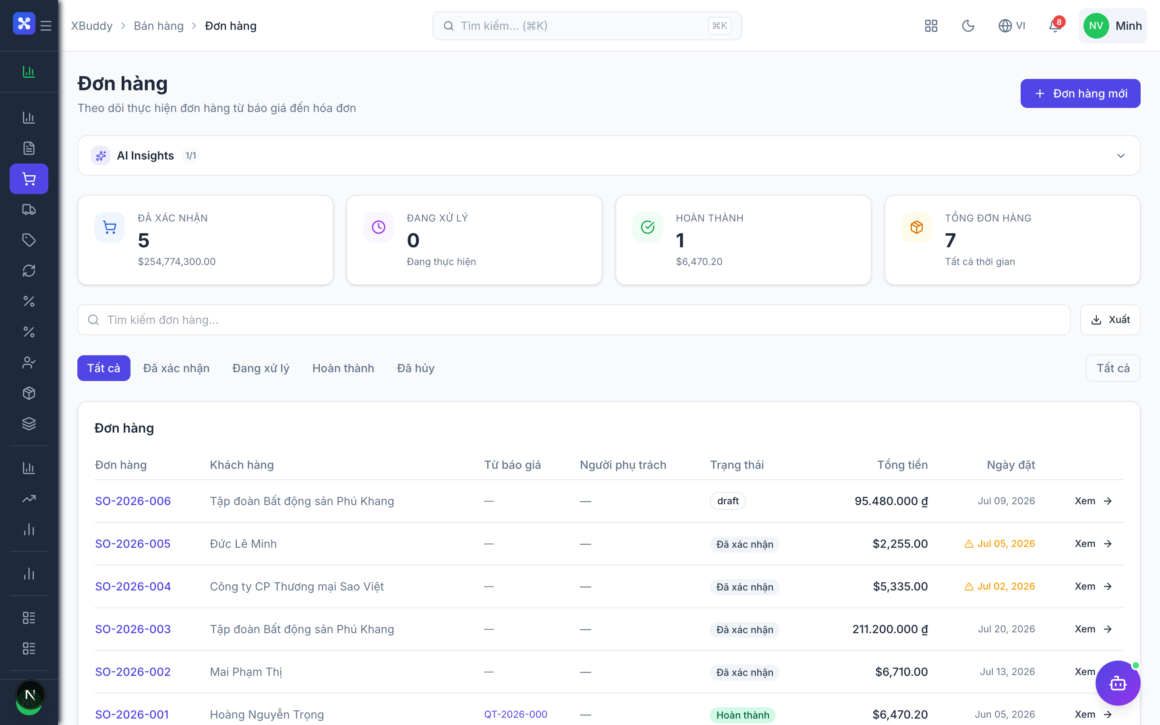This screenshot has width=1160, height=725.
Task: Click the notification bell icon
Action: [x=1055, y=25]
